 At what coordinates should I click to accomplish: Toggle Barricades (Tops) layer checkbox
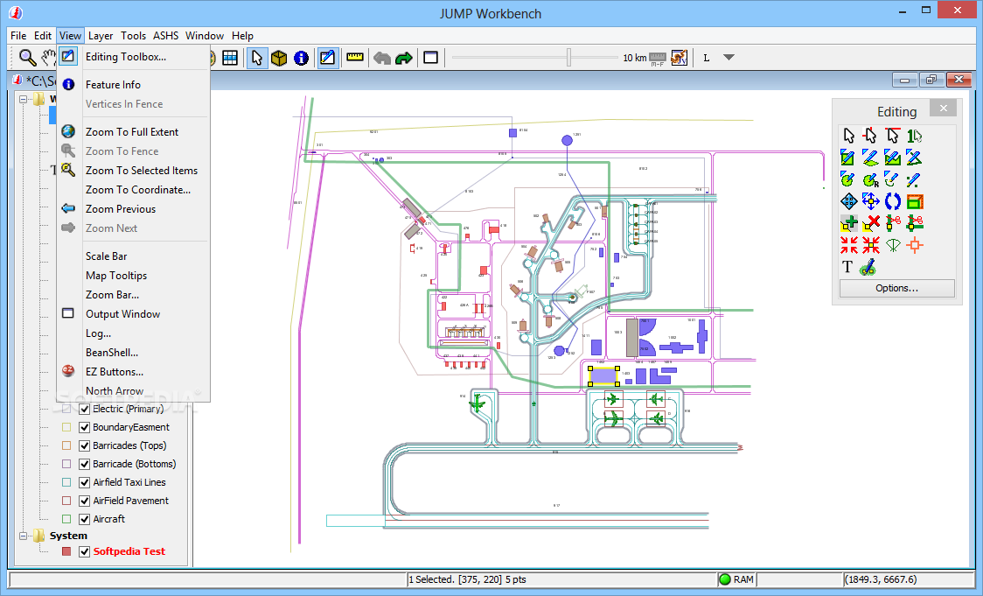(x=85, y=445)
